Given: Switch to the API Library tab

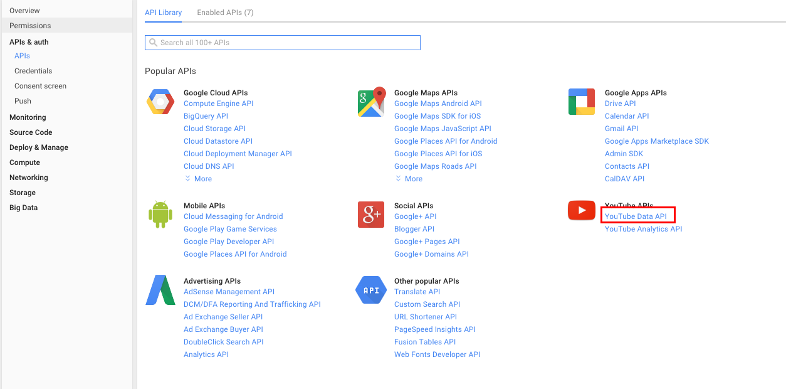Looking at the screenshot, I should point(164,13).
